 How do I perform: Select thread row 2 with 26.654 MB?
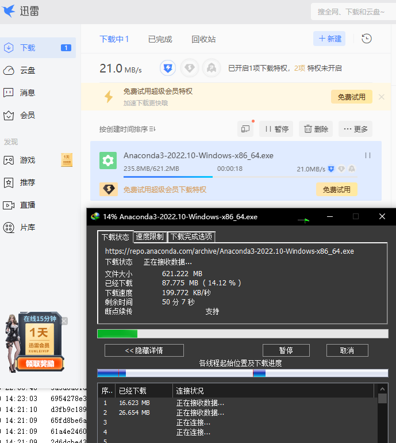(x=237, y=413)
